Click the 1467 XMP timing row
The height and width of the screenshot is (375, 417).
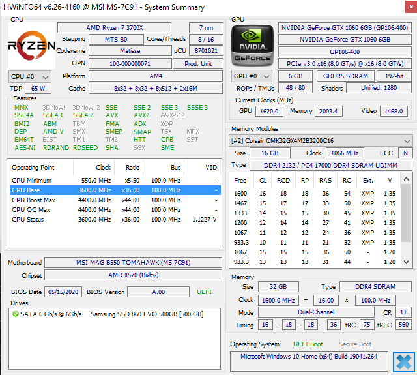click(x=315, y=203)
